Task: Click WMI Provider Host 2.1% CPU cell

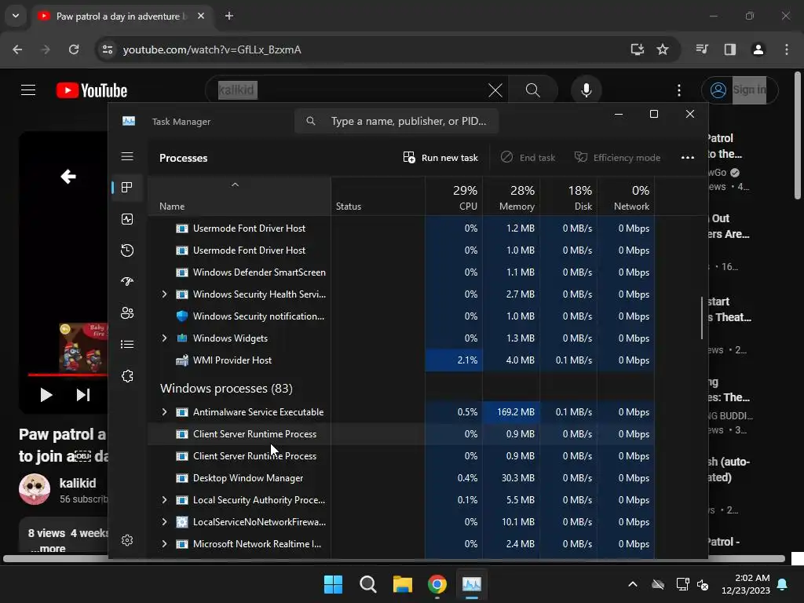Action: (454, 360)
